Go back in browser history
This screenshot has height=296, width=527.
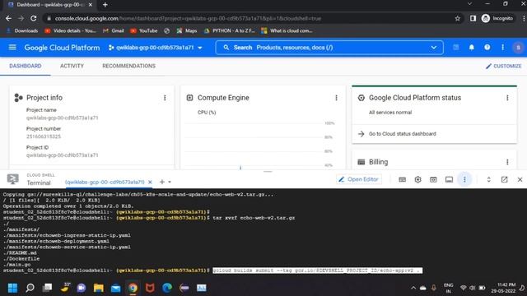9,18
